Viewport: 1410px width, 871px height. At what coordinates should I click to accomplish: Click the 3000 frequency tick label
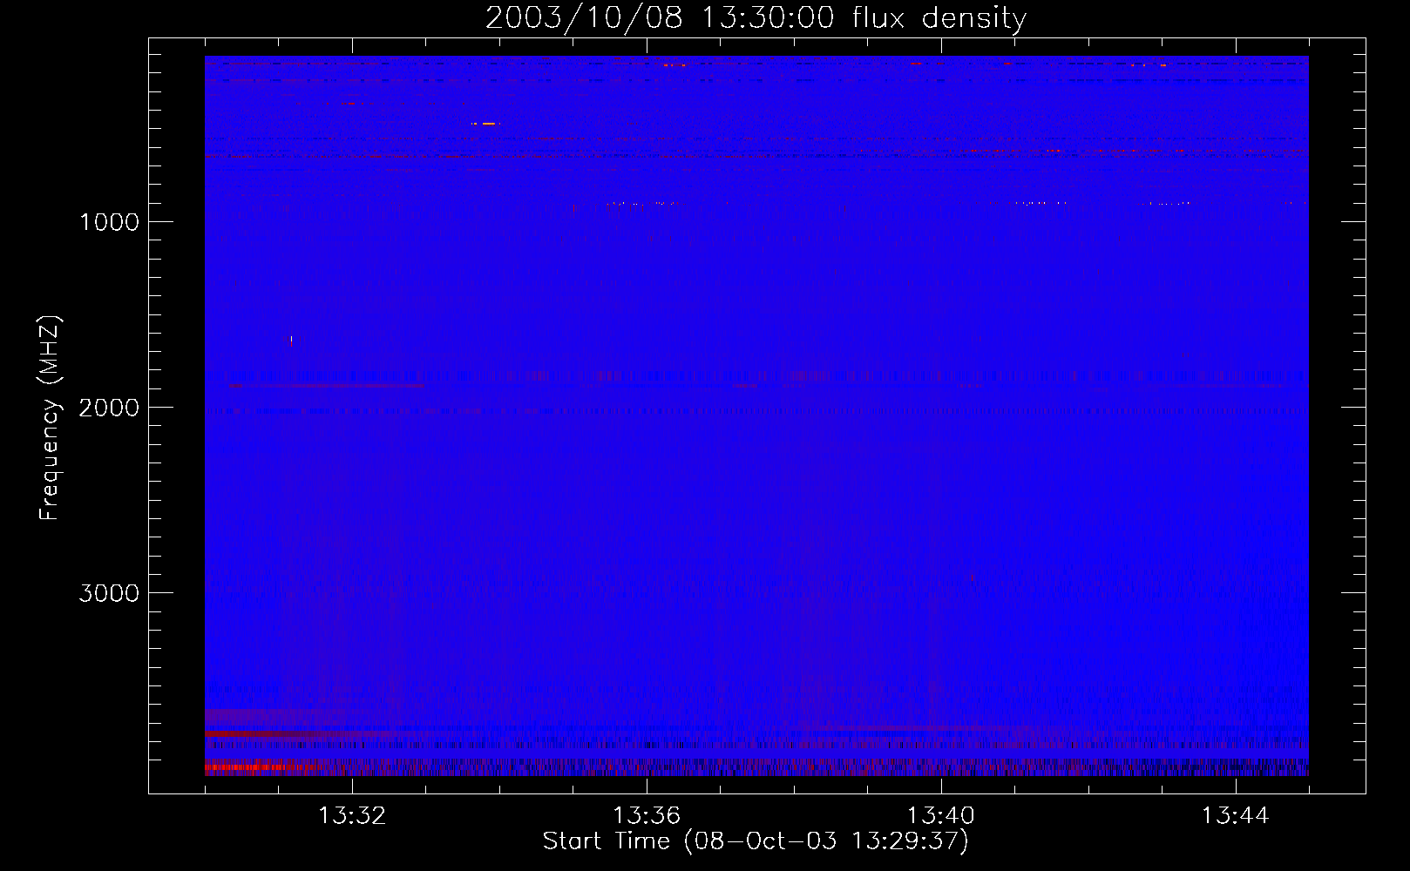pos(109,593)
